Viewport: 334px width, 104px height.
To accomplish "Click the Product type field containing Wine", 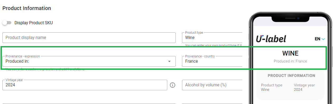I will click(212, 38).
